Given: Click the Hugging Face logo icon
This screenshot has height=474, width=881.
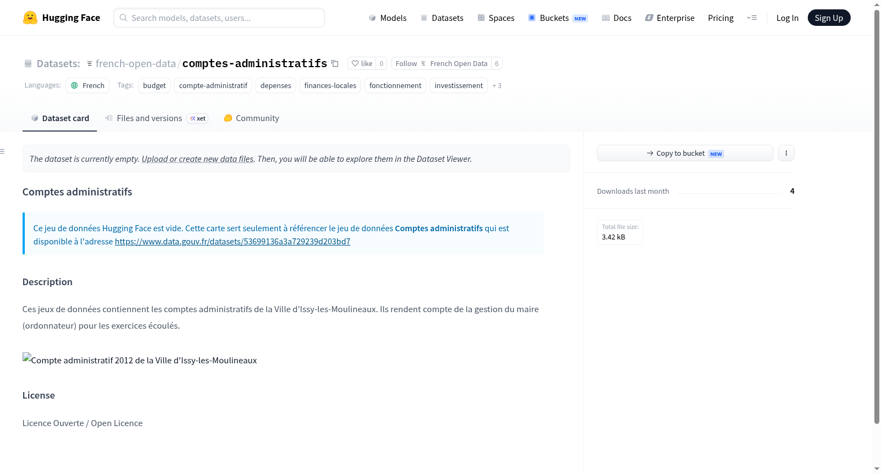Looking at the screenshot, I should pyautogui.click(x=30, y=18).
